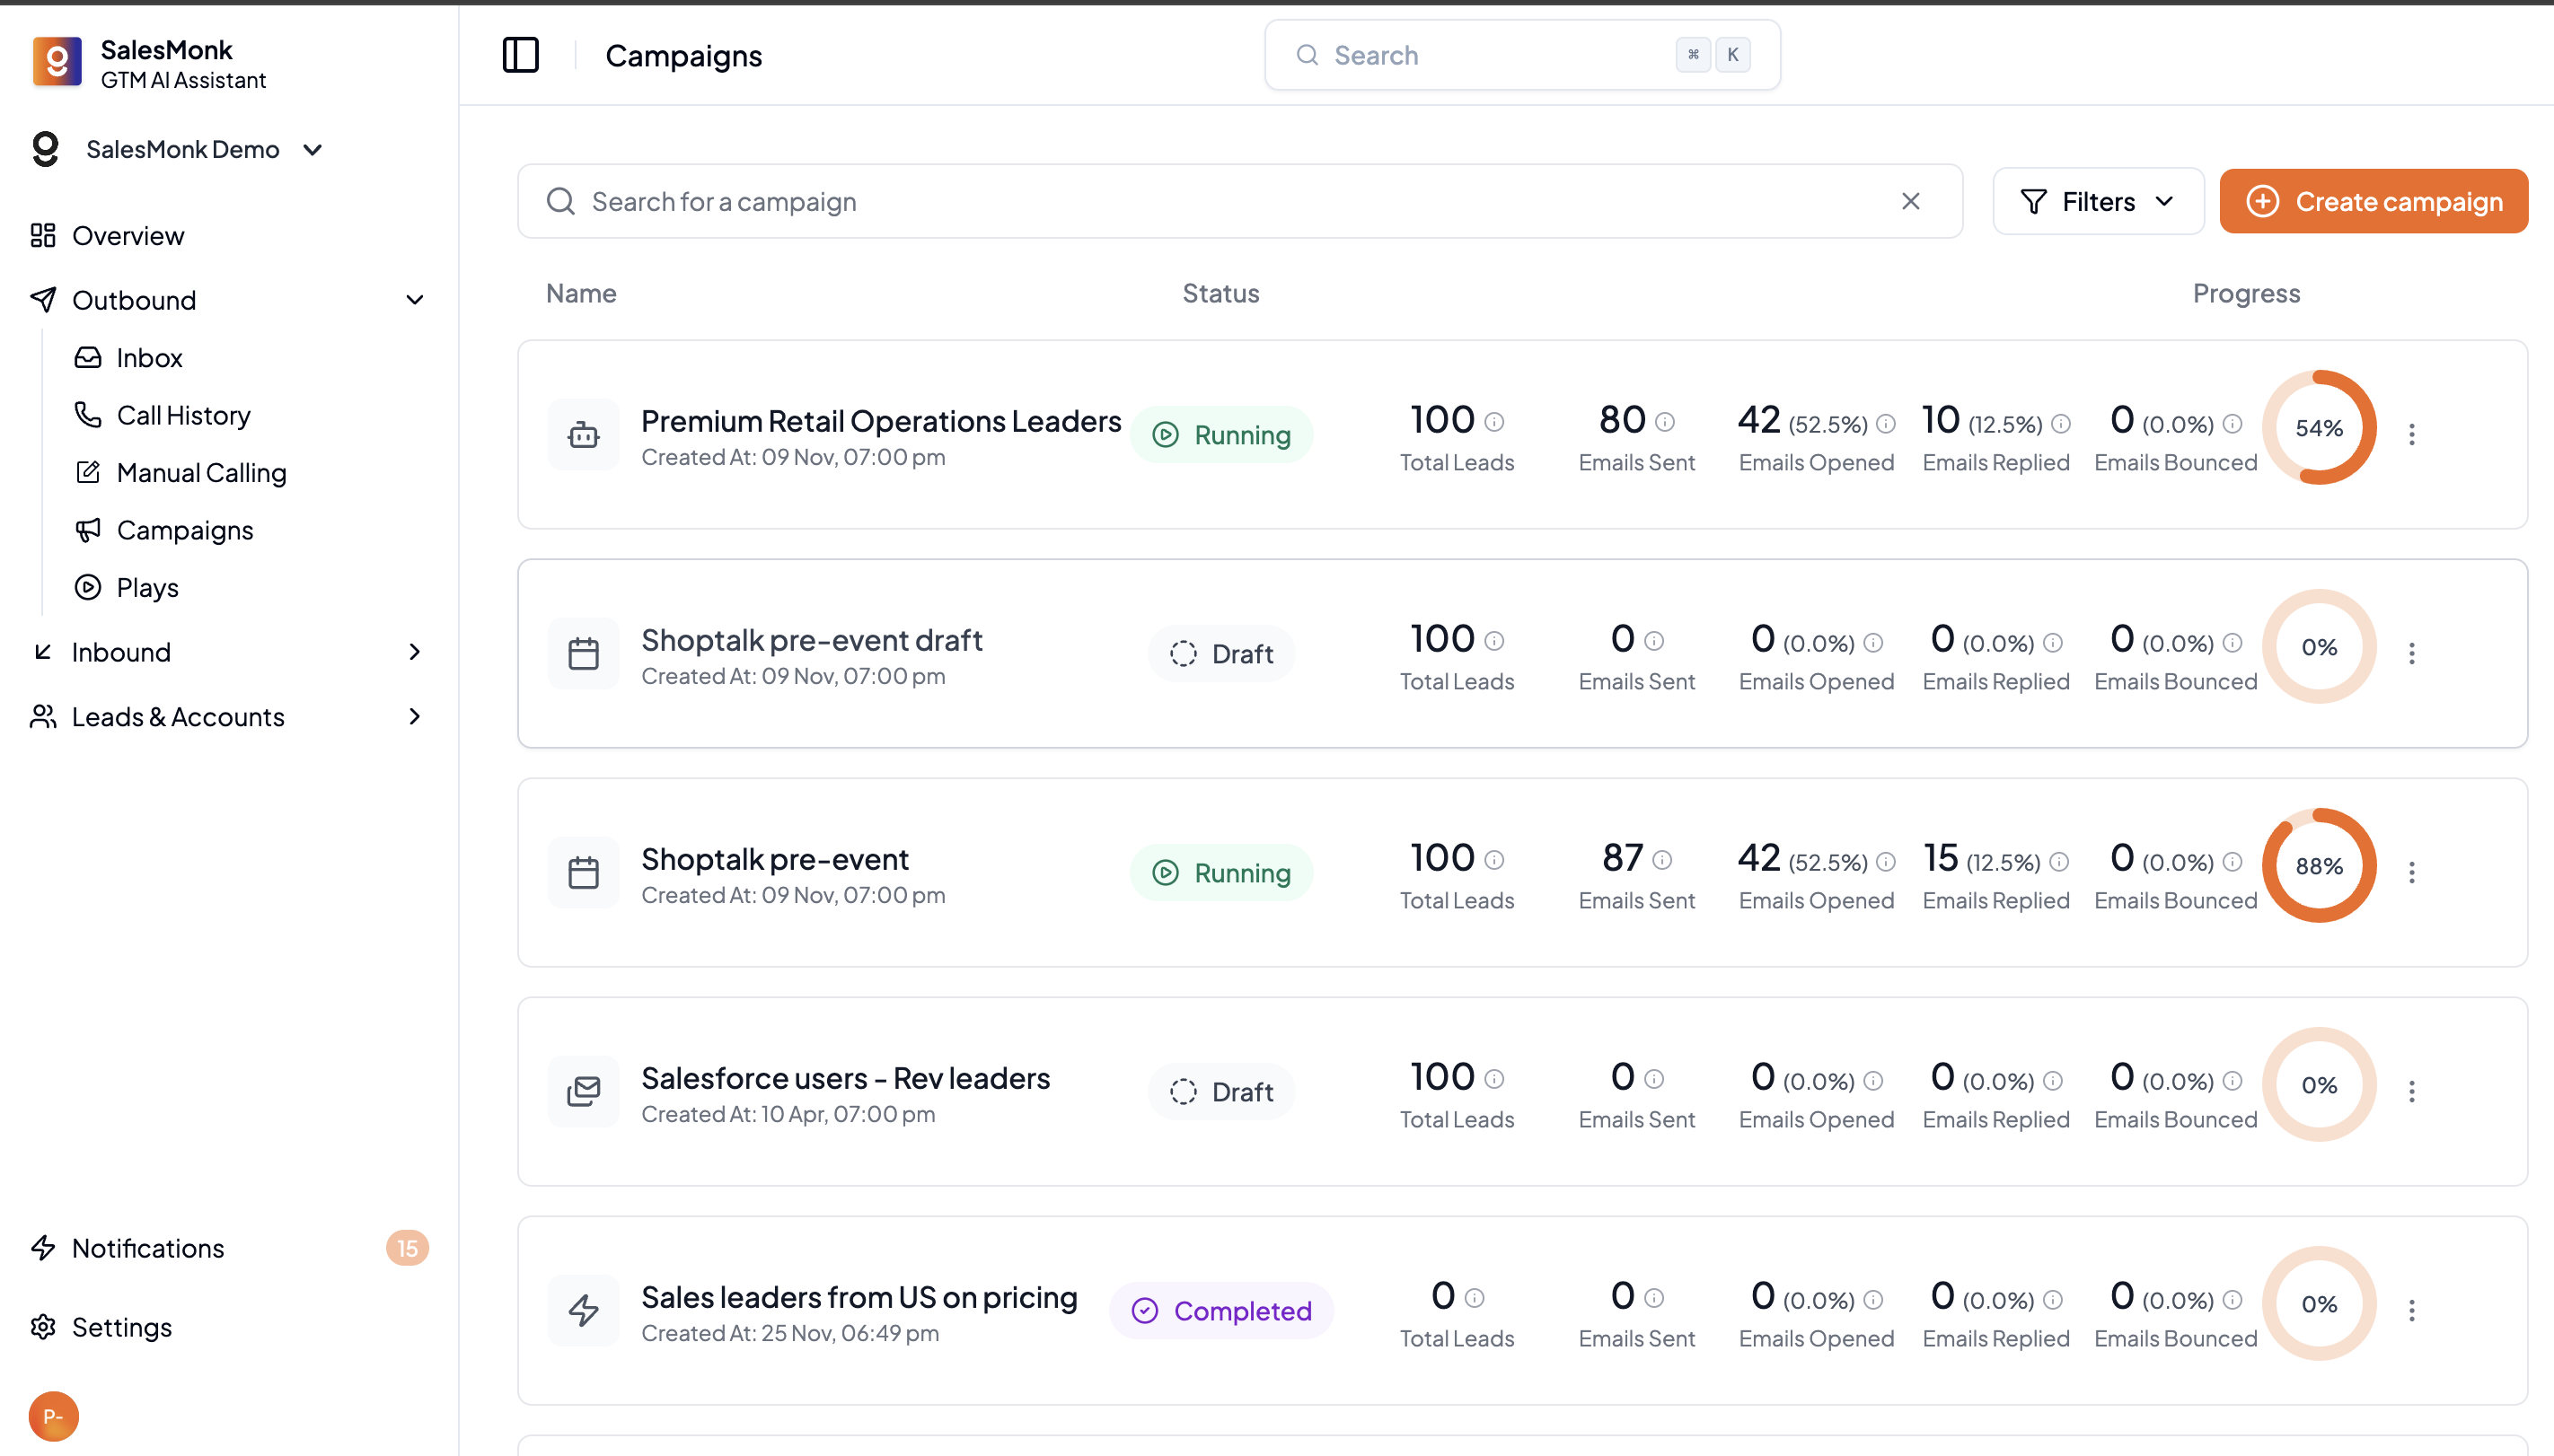2554x1456 pixels.
Task: Open three-dot menu for Premium Retail campaign
Action: click(2412, 435)
